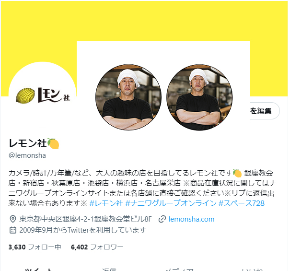Click the location pin icon

tap(12, 219)
